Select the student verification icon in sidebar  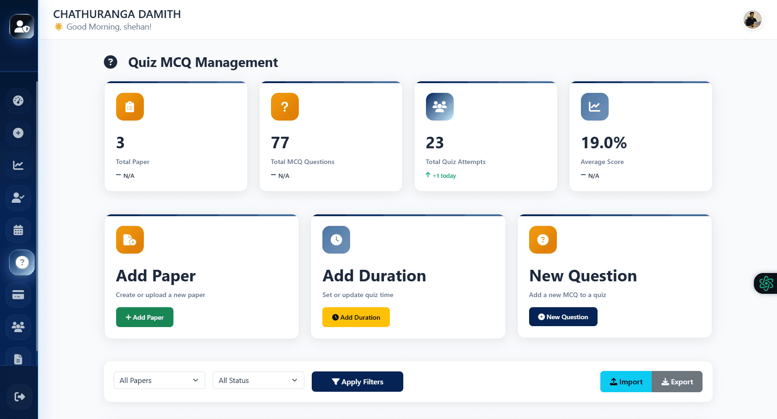(x=18, y=198)
